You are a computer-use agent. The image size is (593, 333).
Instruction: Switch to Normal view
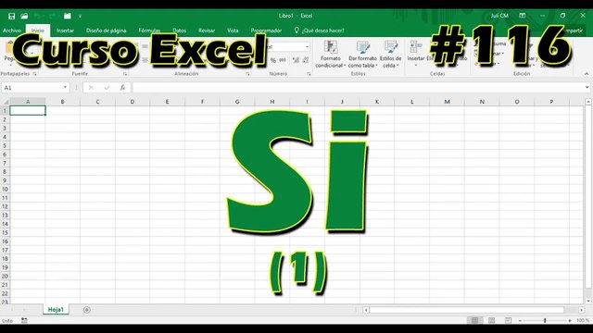click(x=475, y=320)
